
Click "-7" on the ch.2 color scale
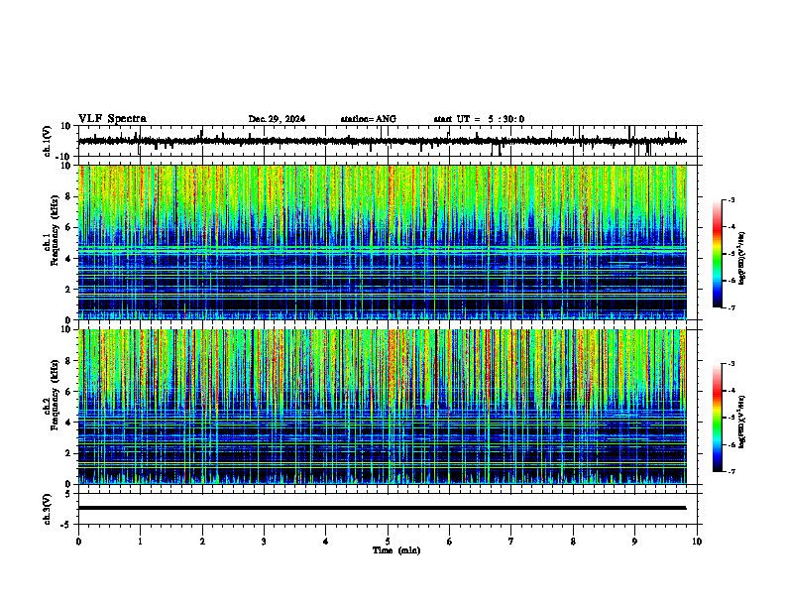pos(730,471)
